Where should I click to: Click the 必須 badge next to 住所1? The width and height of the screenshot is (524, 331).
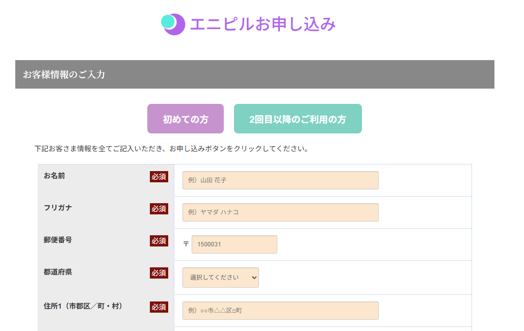click(159, 307)
